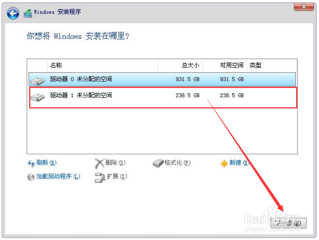
Task: Click the 删除(D) option
Action: [116, 163]
